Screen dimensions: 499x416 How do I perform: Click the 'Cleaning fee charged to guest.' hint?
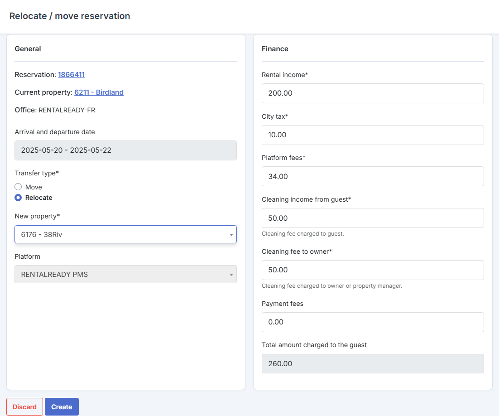302,234
